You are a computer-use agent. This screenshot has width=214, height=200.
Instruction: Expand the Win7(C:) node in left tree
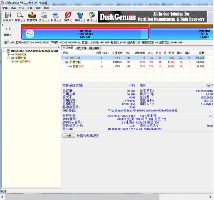pyautogui.click(x=9, y=54)
